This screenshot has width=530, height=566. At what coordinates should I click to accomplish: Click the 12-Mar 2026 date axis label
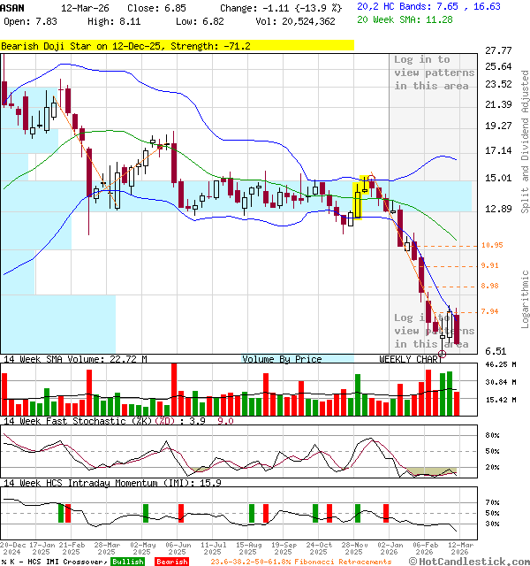(x=460, y=548)
